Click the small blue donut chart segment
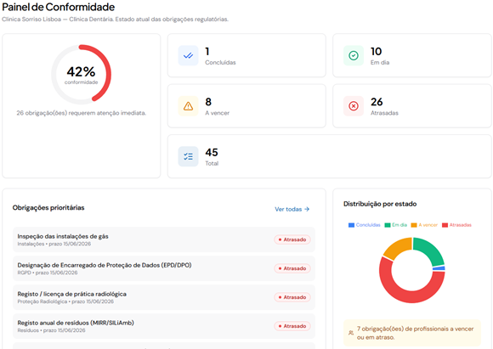 439,268
